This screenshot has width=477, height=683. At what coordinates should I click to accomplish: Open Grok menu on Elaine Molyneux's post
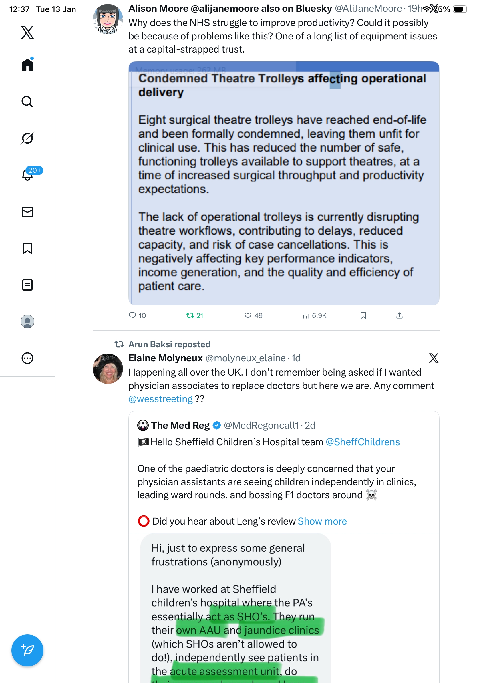coord(434,358)
